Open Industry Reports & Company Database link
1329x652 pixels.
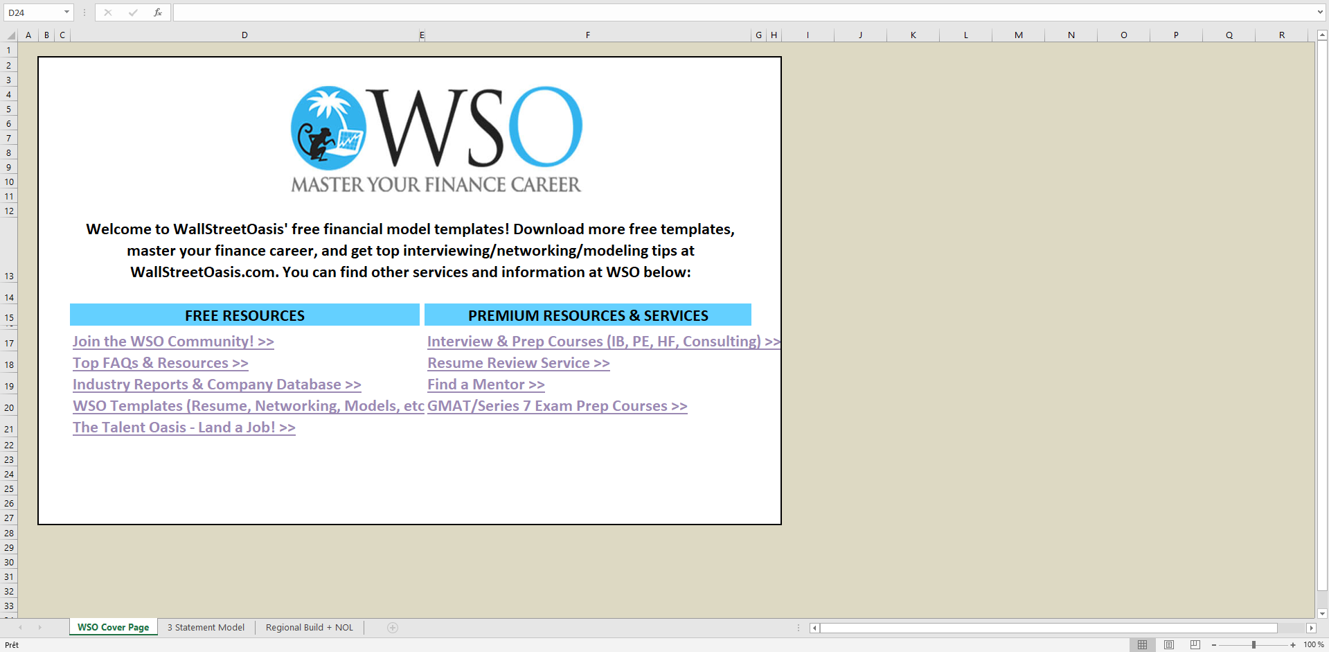217,385
